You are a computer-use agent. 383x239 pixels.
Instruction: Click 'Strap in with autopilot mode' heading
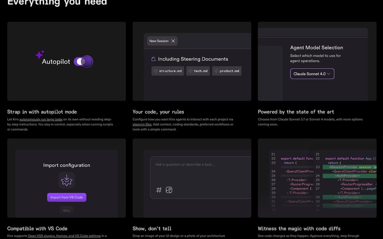pos(42,112)
